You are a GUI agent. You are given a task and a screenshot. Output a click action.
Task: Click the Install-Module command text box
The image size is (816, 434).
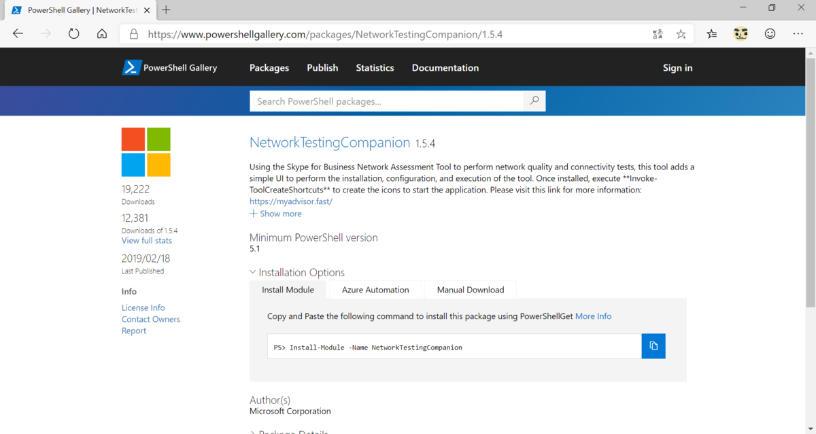coord(454,346)
